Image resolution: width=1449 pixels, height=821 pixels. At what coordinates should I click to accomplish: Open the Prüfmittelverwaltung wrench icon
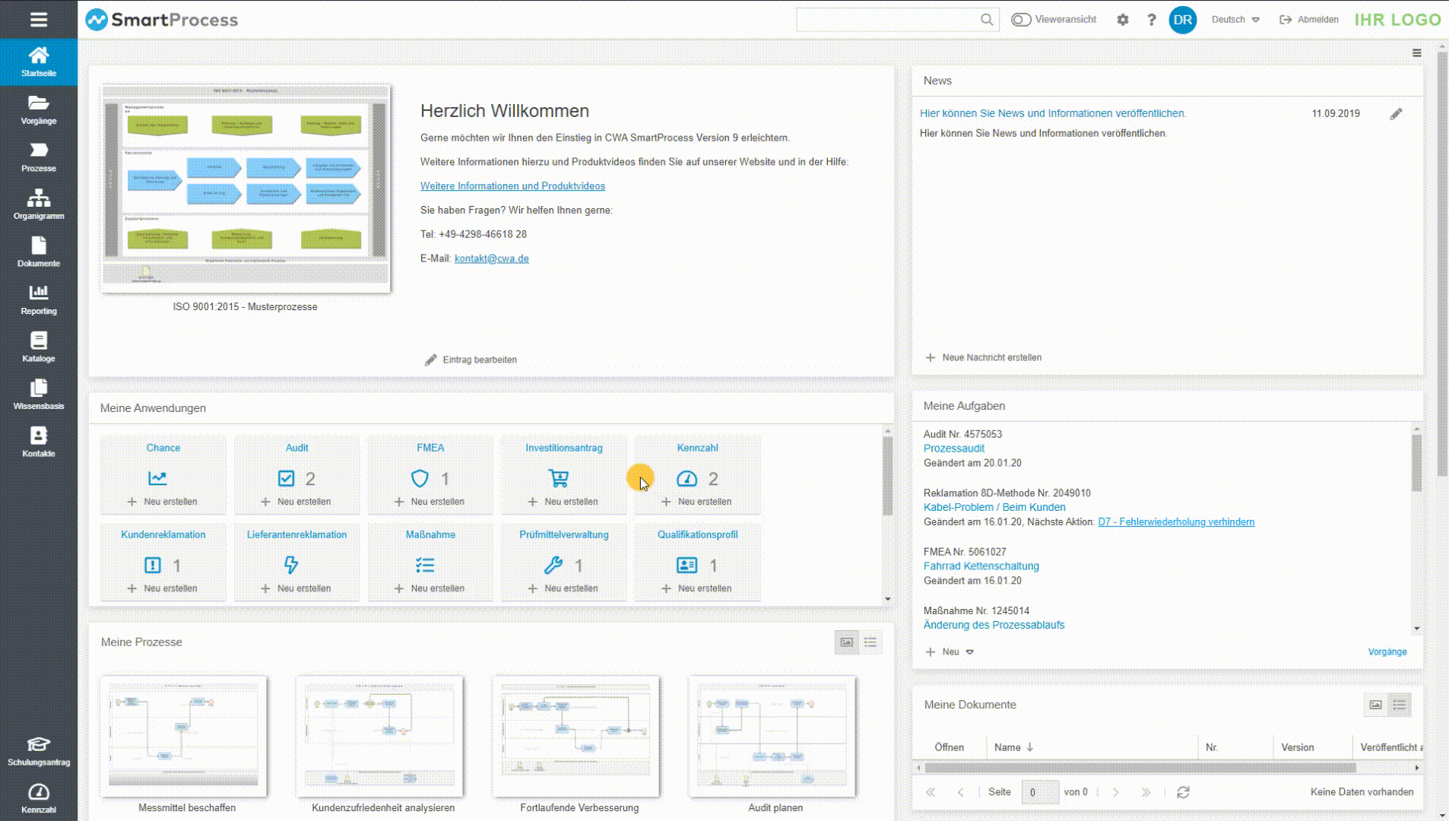[553, 565]
